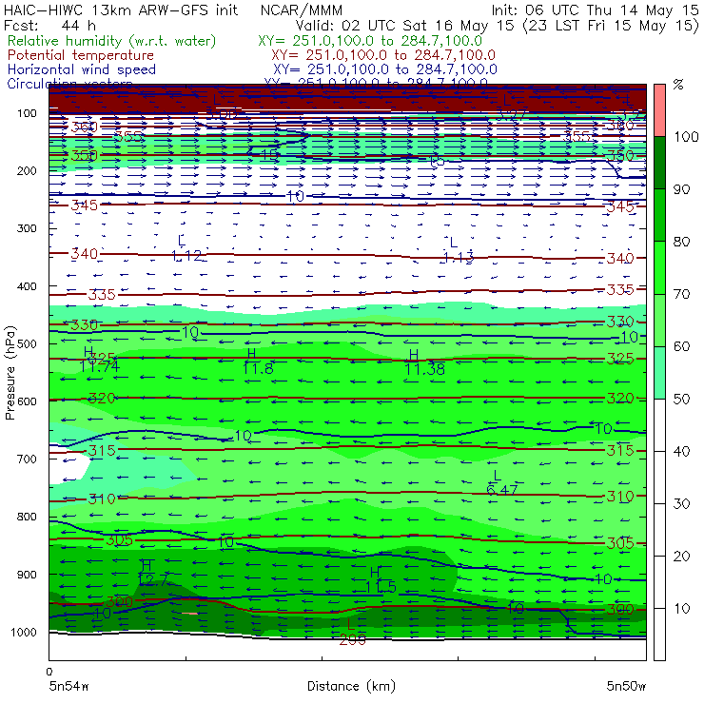The image size is (704, 704).
Task: Click the '300' pressure axis tick label
Action: [x=27, y=228]
